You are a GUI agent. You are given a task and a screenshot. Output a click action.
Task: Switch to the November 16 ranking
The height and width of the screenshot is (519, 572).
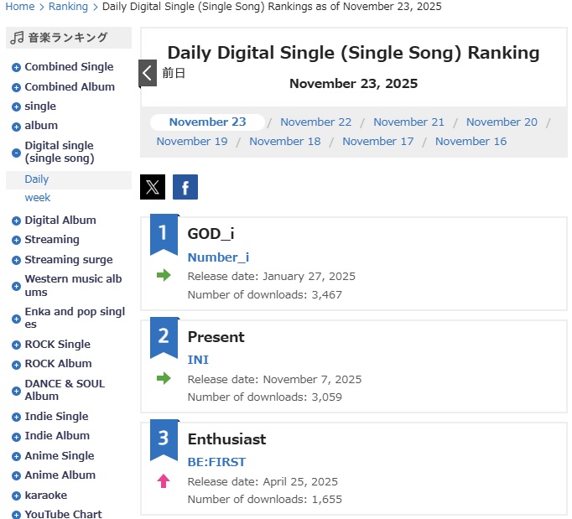tap(471, 141)
